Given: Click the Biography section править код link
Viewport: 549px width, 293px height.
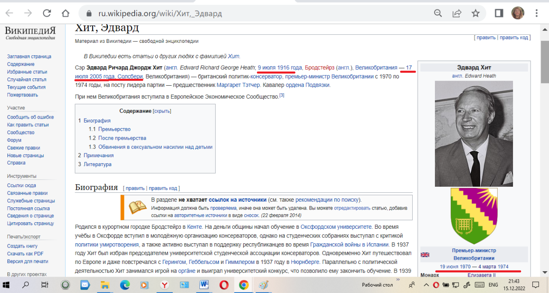Looking at the screenshot, I should [x=163, y=188].
